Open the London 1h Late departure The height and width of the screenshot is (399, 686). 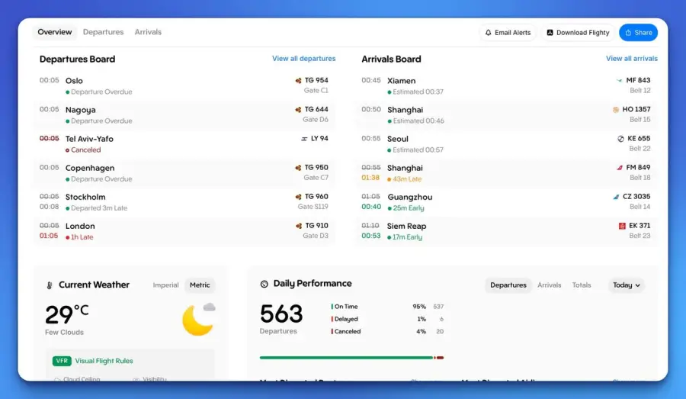click(184, 231)
